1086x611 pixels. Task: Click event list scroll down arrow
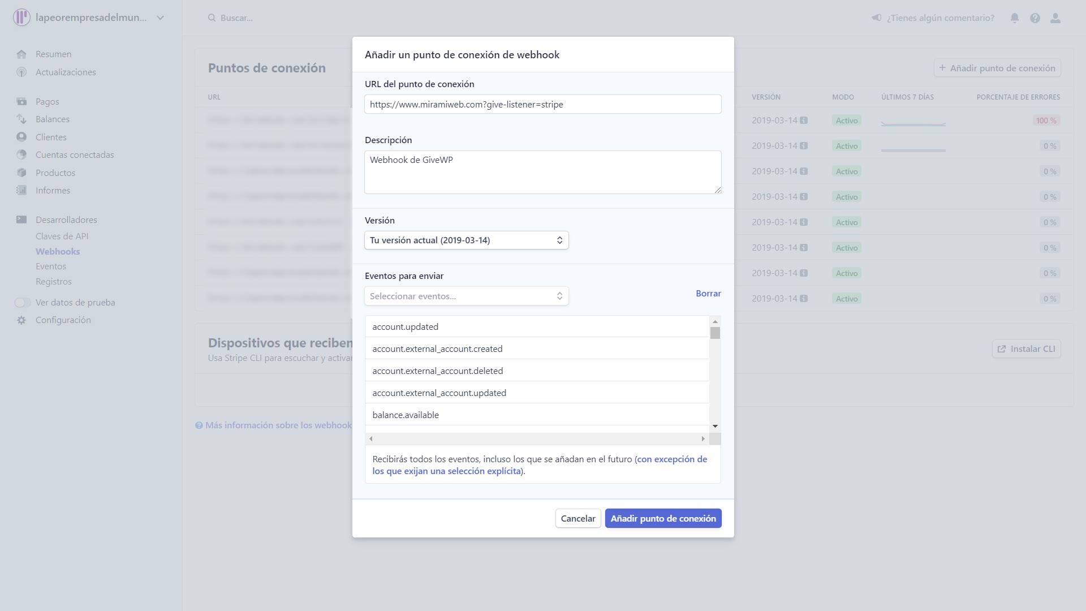[x=715, y=426]
